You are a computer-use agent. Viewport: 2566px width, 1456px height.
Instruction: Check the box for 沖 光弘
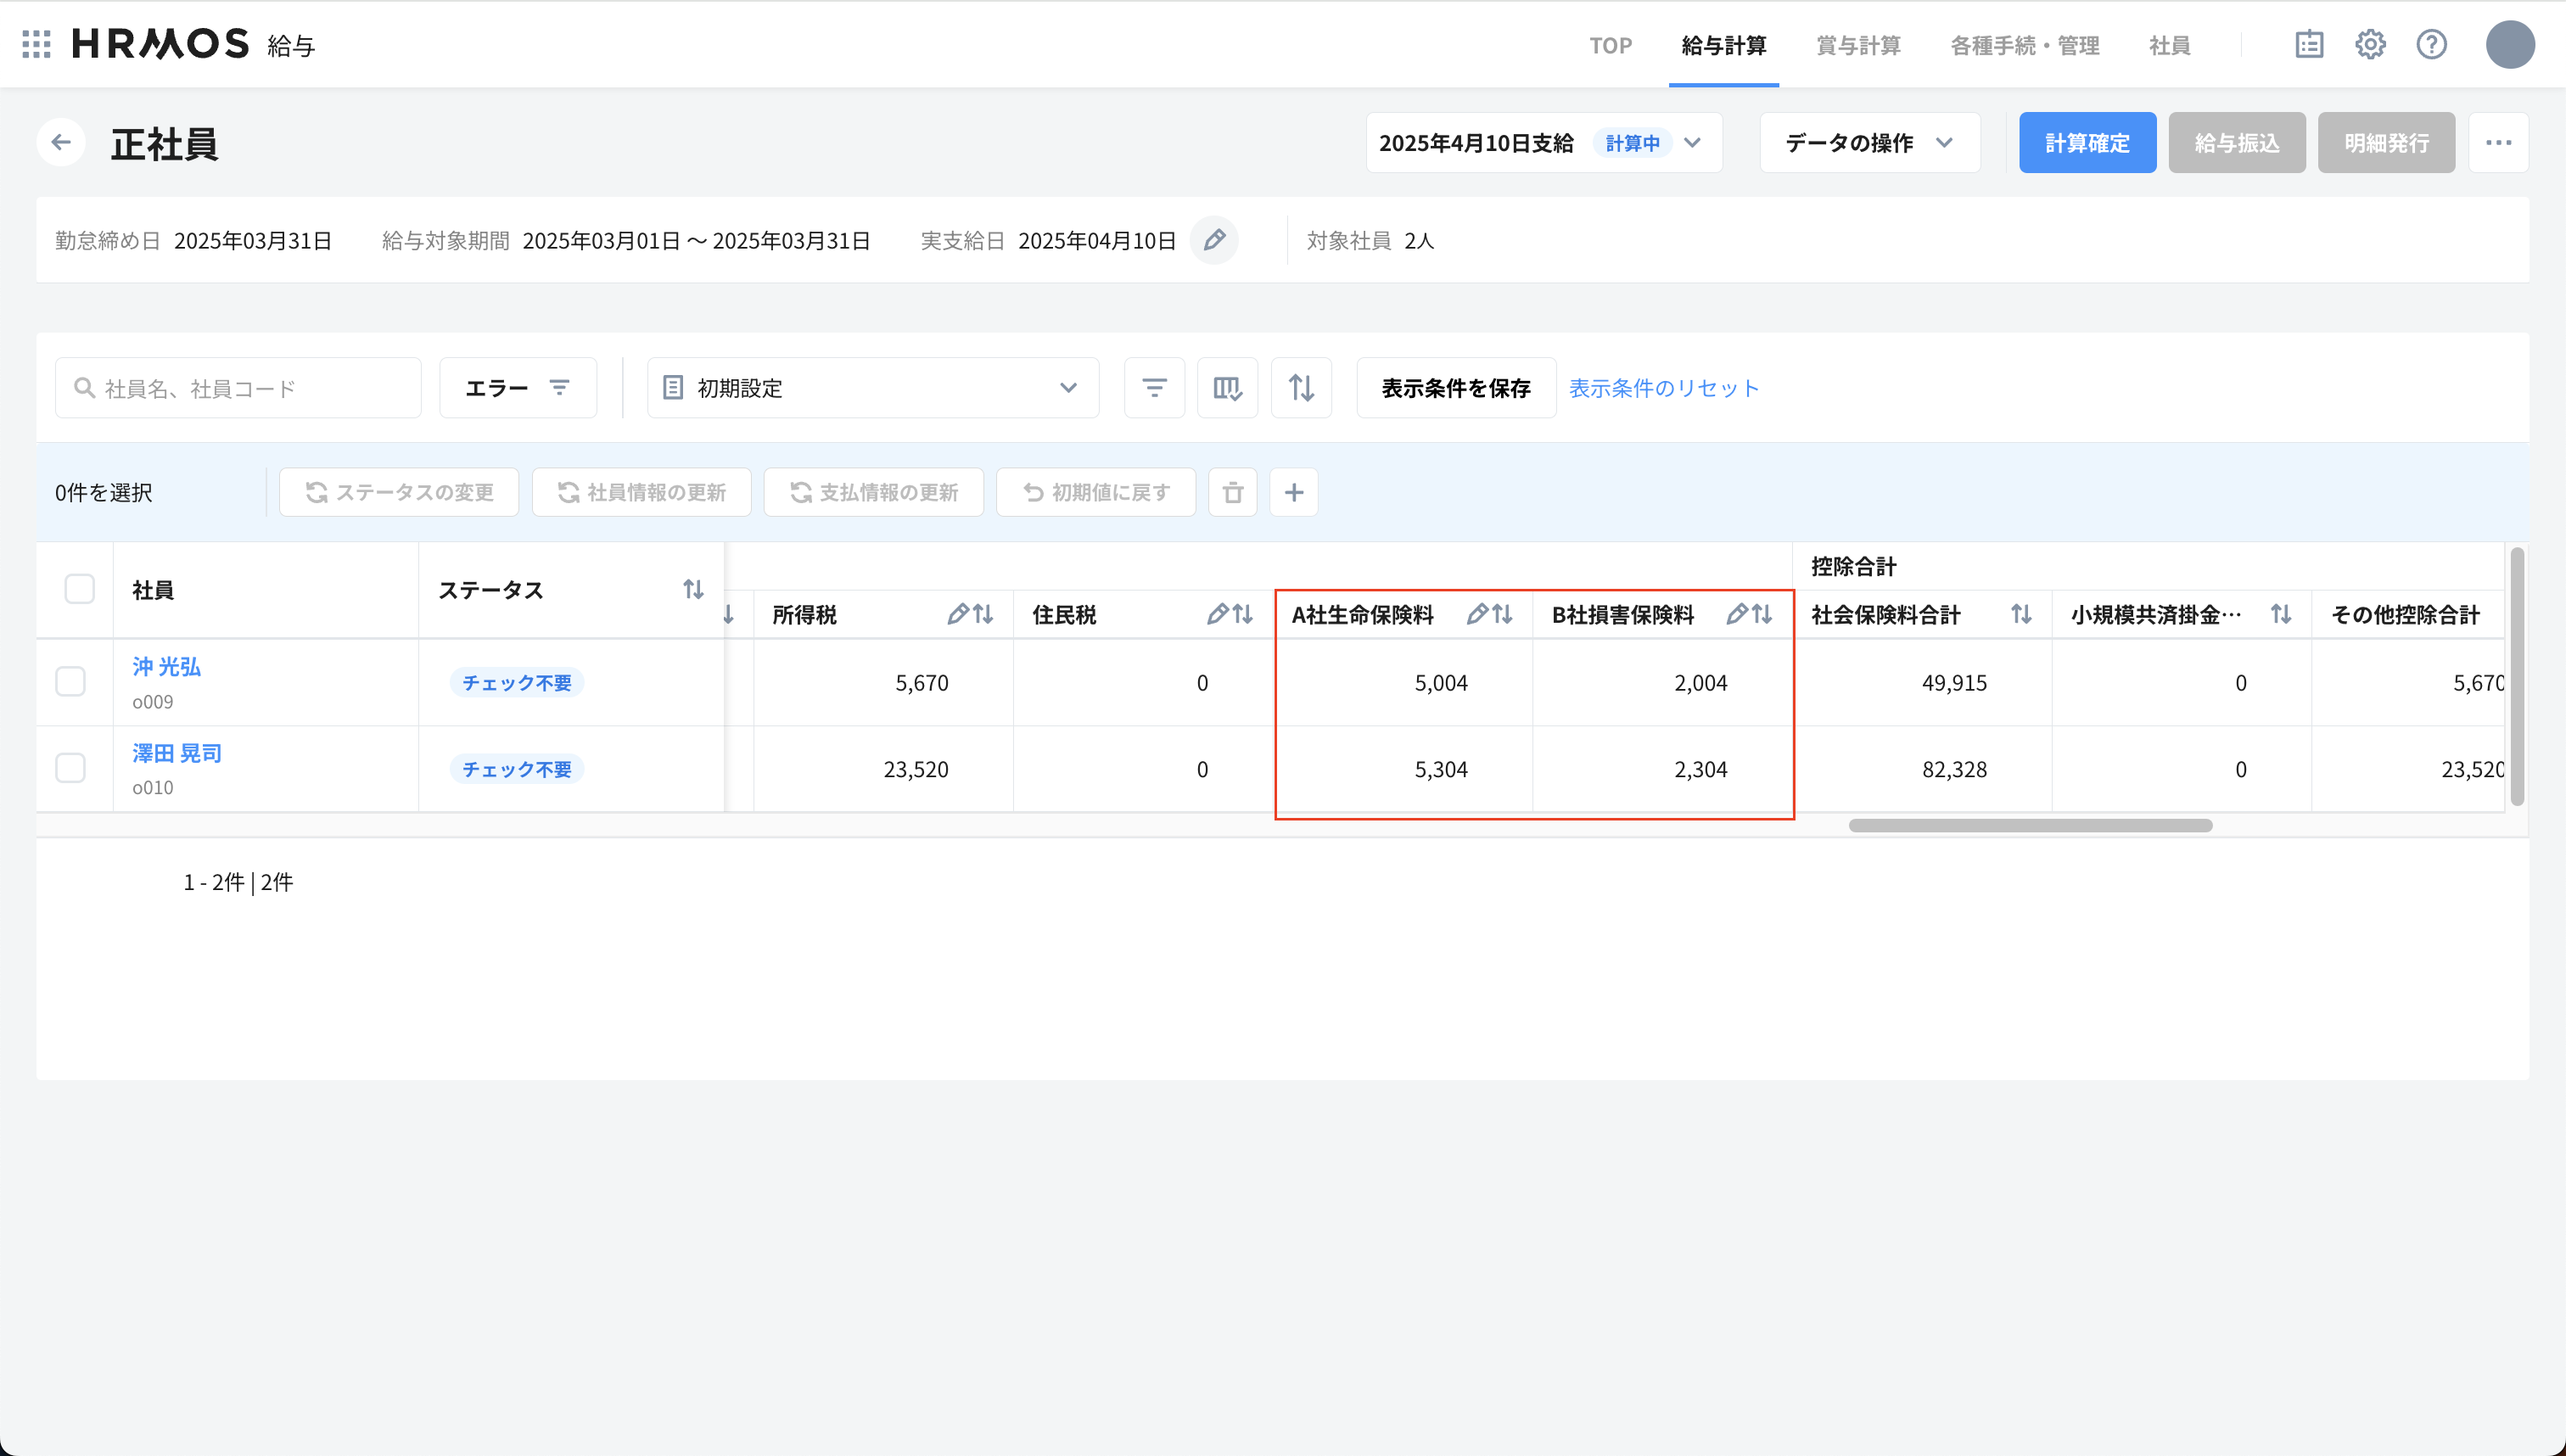coord(70,682)
